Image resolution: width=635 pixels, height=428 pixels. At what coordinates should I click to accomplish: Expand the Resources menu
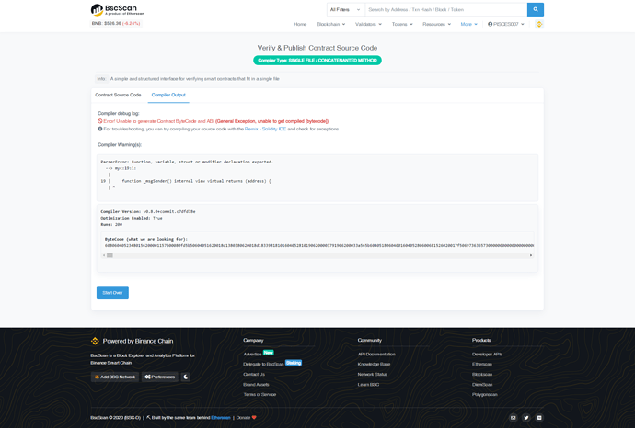coord(436,24)
